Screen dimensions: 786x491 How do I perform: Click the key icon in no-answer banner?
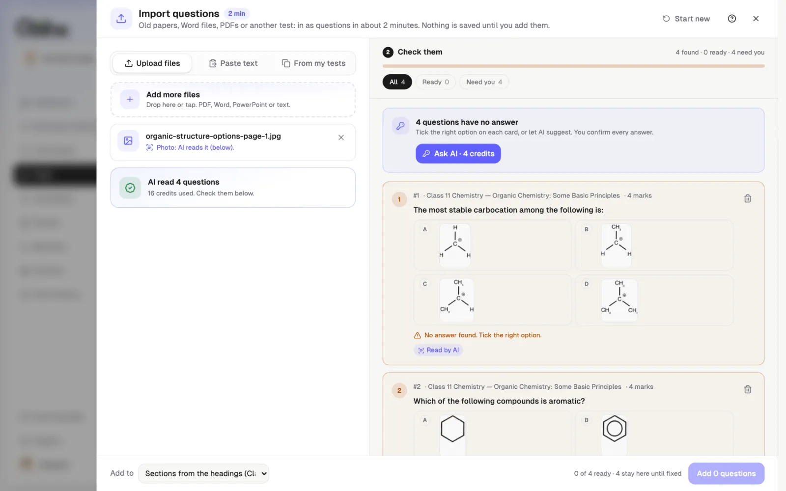(x=400, y=126)
